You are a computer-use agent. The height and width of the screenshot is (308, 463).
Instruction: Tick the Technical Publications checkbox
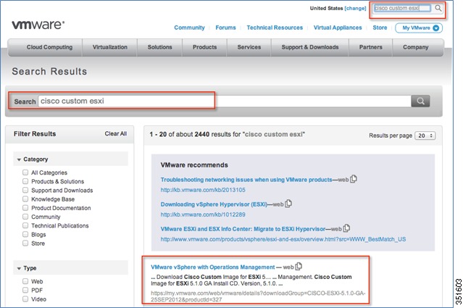coord(25,225)
